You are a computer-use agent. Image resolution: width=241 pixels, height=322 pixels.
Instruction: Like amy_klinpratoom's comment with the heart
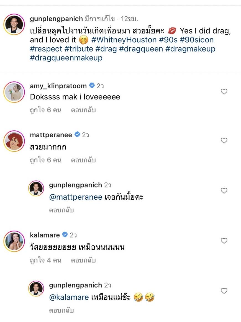[224, 92]
